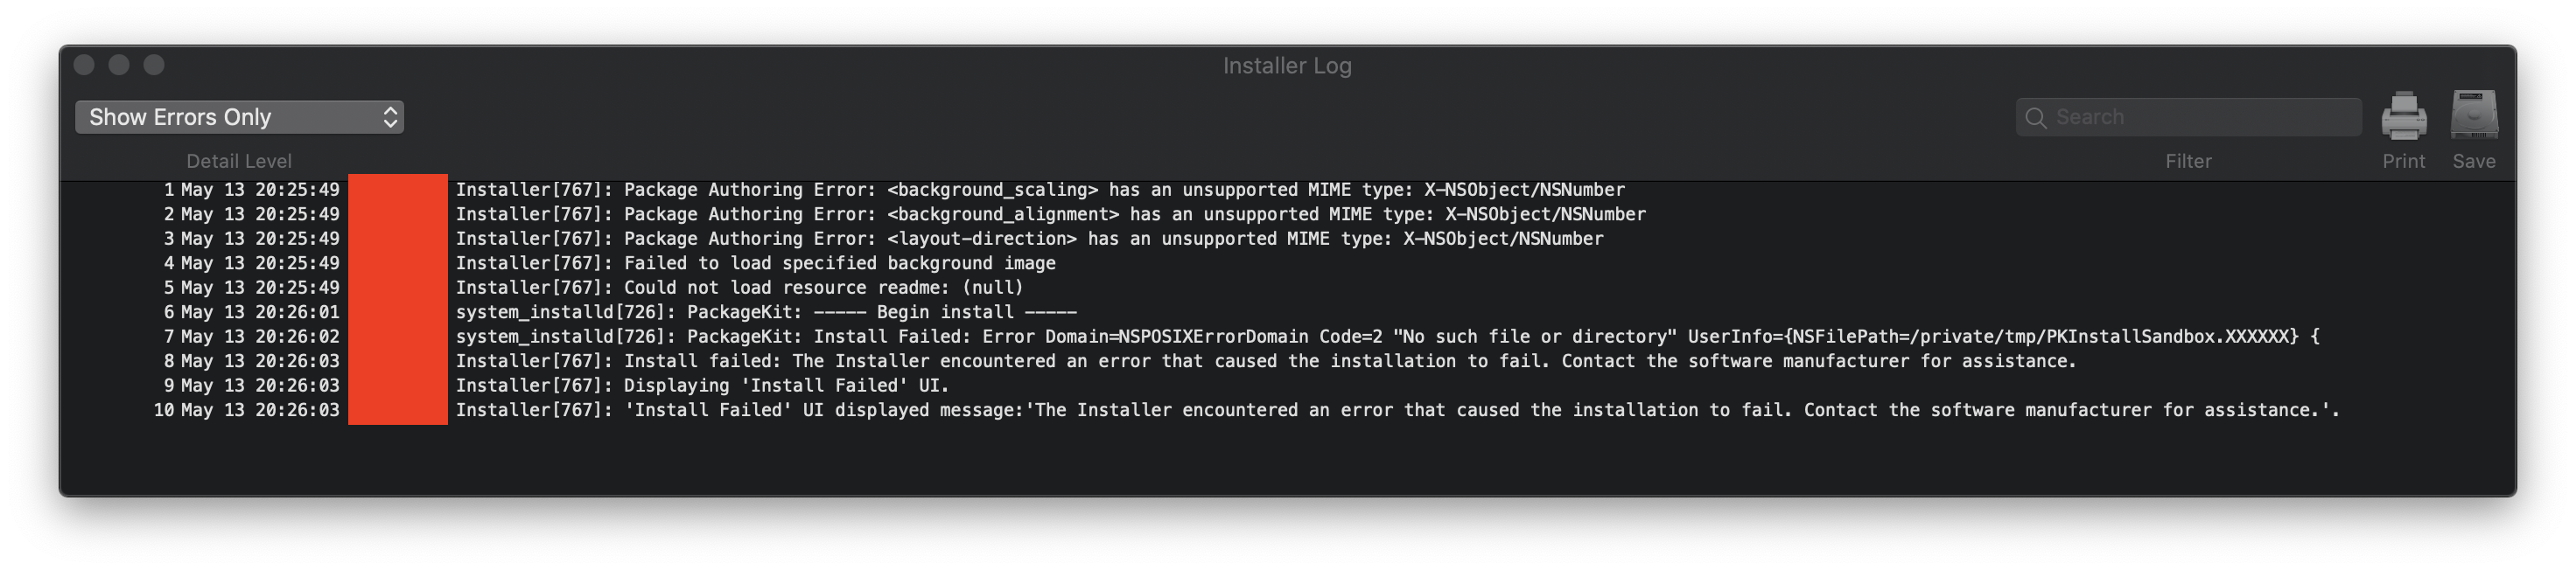
Task: Click into the Search filter field
Action: [x=2188, y=117]
